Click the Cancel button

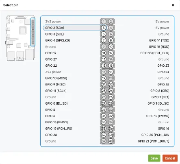coord(170,158)
